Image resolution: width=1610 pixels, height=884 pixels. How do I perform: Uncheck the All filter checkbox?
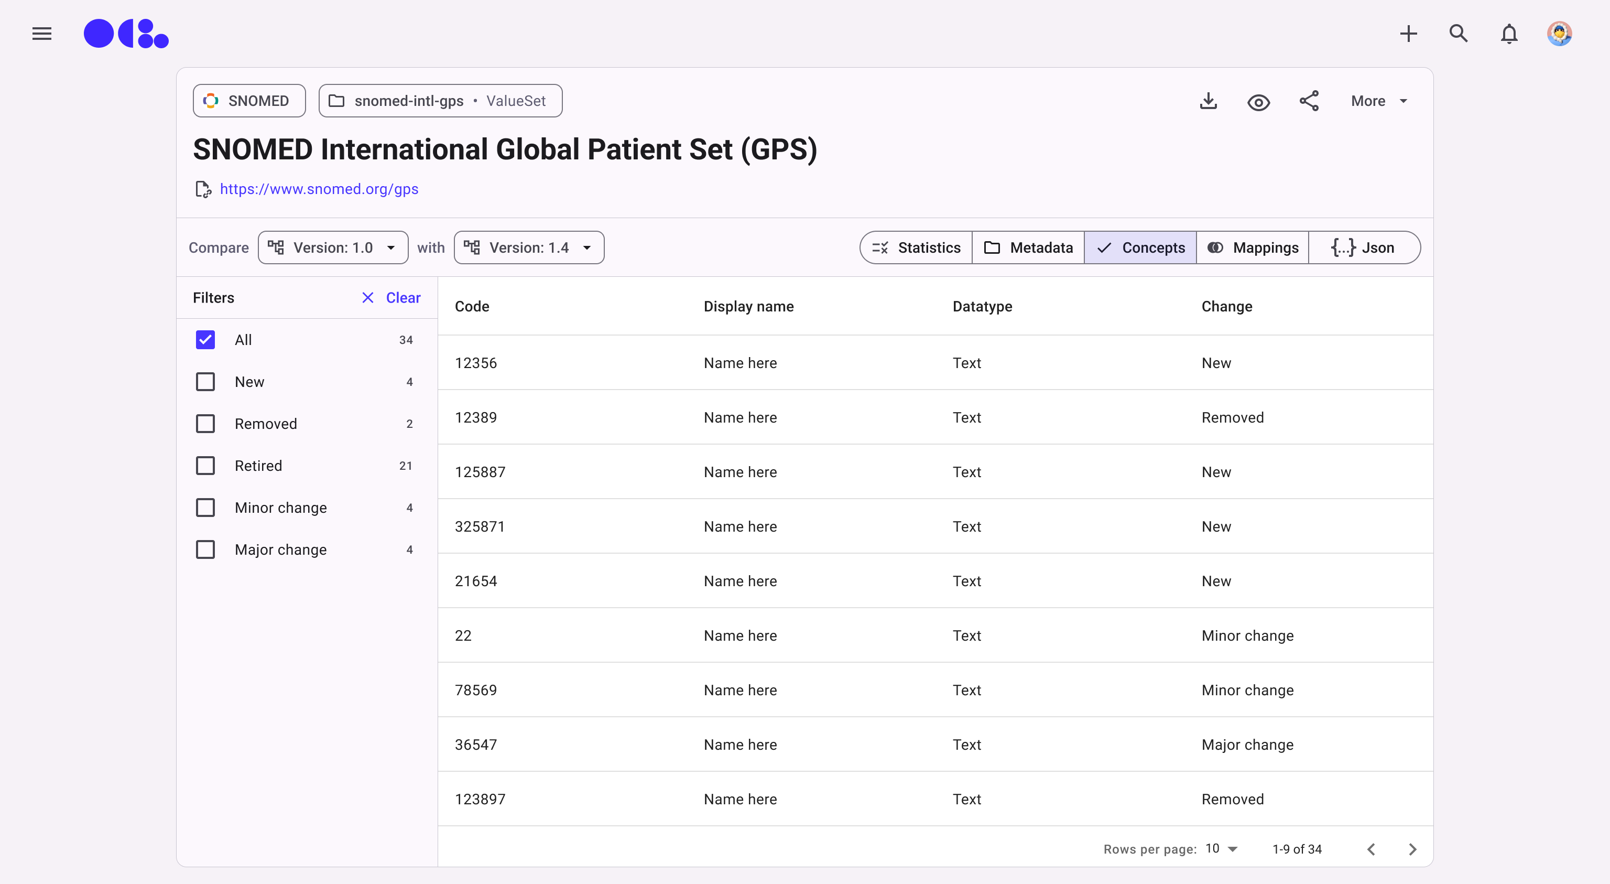pyautogui.click(x=205, y=339)
